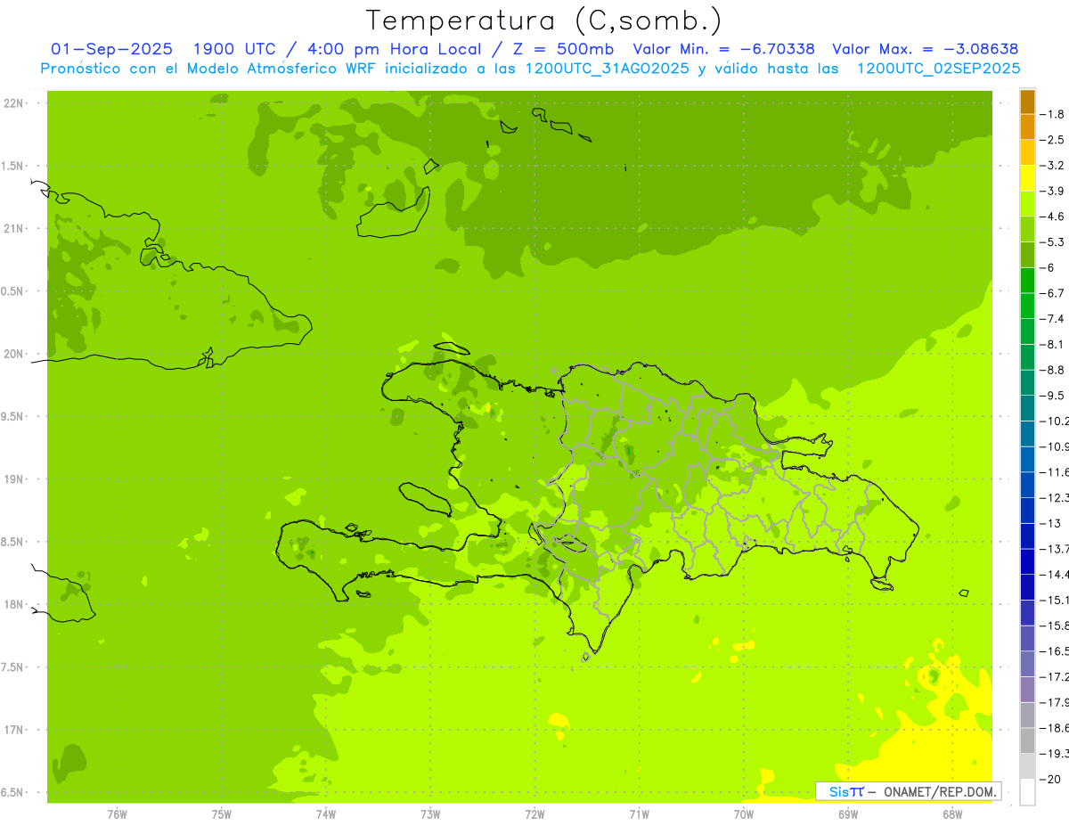Screen dimensions: 1069x826
Task: Click the '-6.7' colorbar value
Action: 1053,293
